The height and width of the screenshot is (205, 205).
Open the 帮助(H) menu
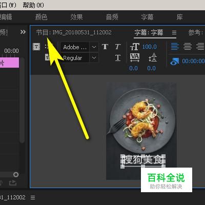click(33, 5)
